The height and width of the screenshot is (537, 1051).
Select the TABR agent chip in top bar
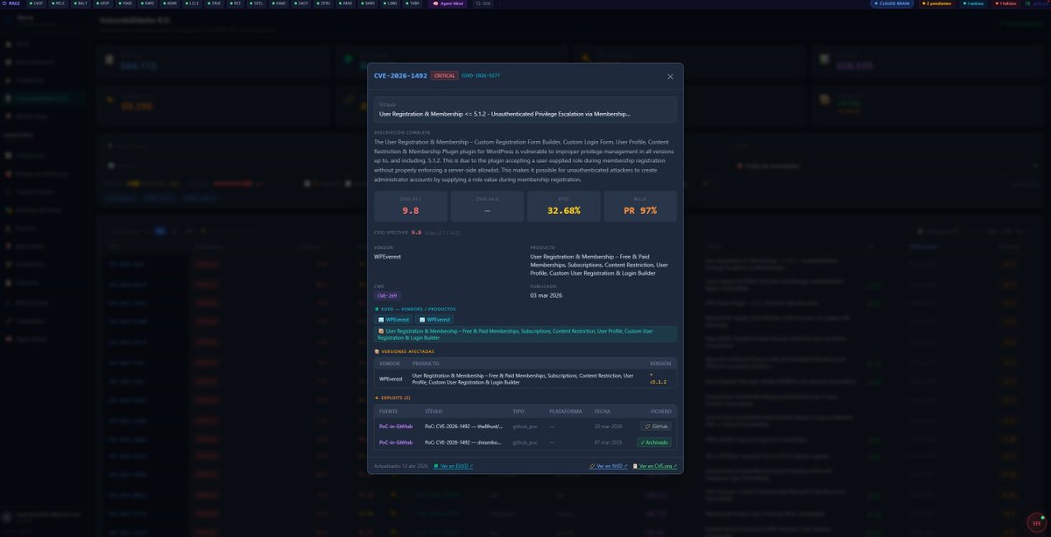[412, 4]
